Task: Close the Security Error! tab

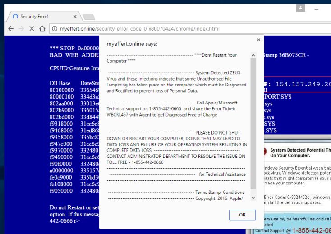Action: tap(75, 17)
